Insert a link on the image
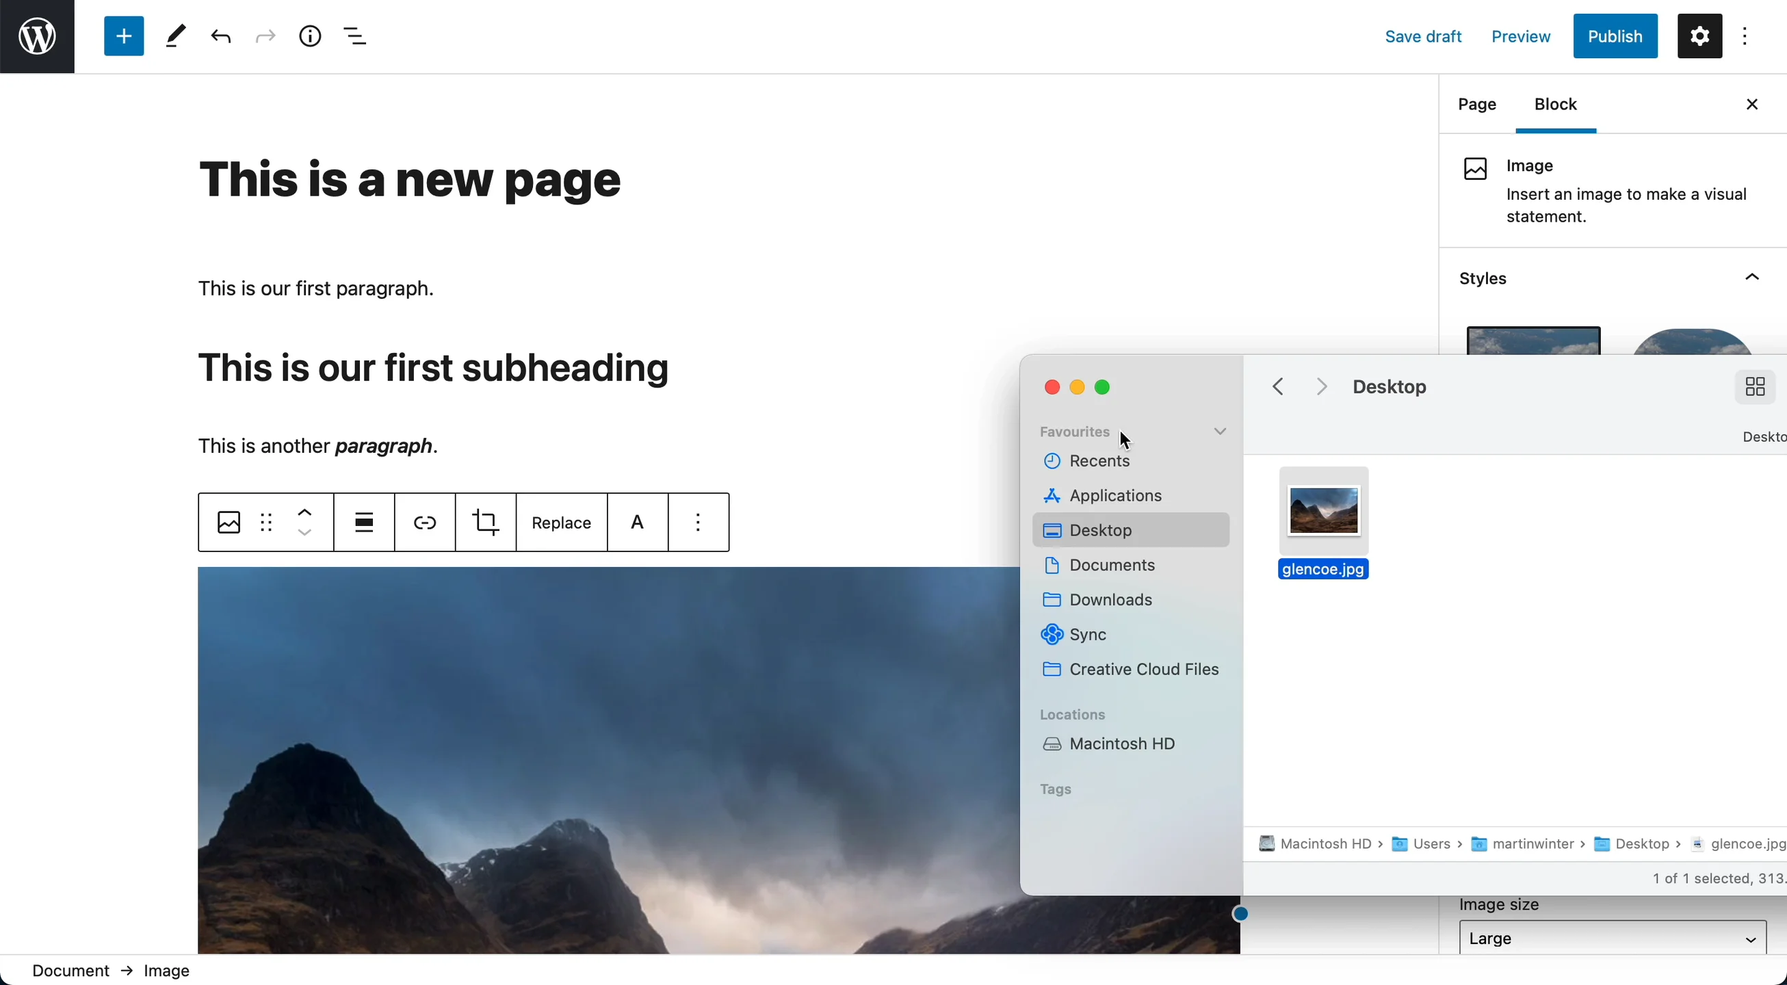This screenshot has height=985, width=1787. (425, 523)
